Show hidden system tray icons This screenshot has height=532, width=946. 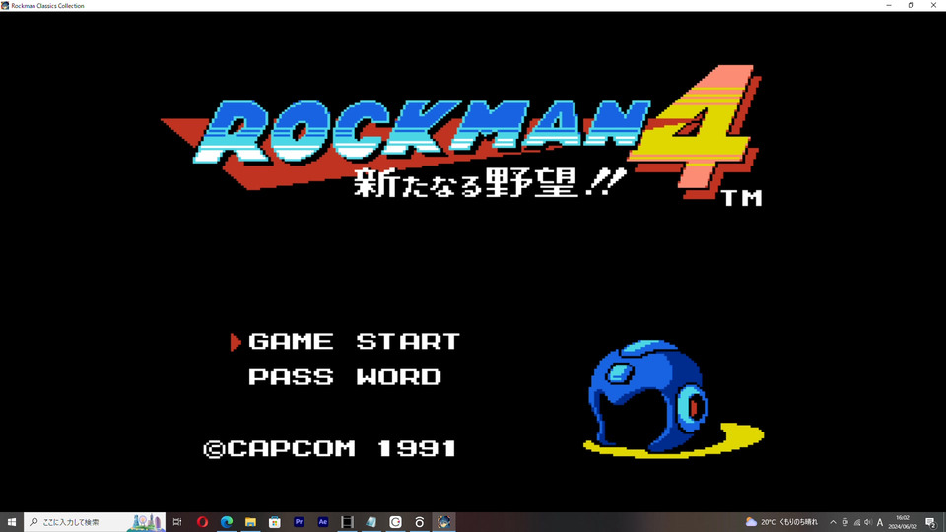(833, 522)
